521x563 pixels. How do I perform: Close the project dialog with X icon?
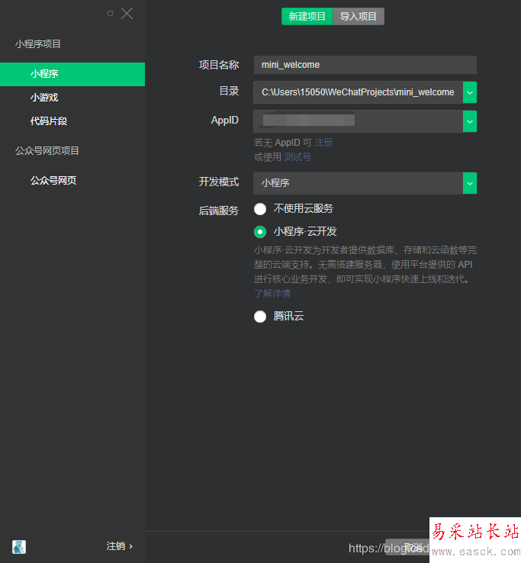pos(127,14)
